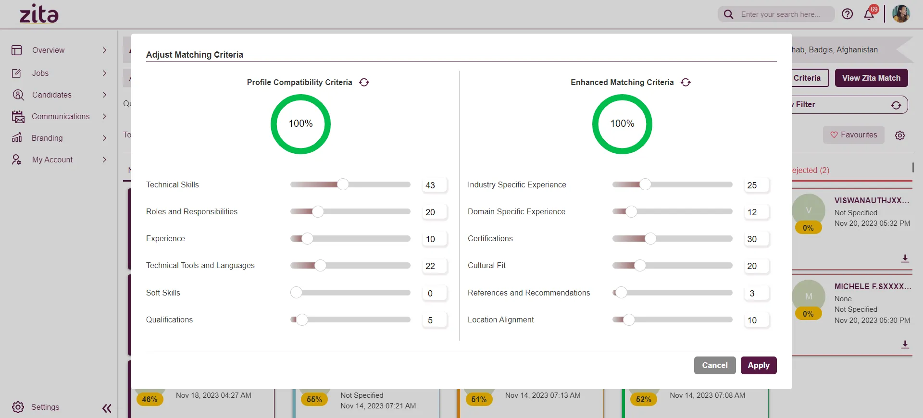Open the help question mark icon
Viewport: 923px width, 418px height.
(848, 14)
